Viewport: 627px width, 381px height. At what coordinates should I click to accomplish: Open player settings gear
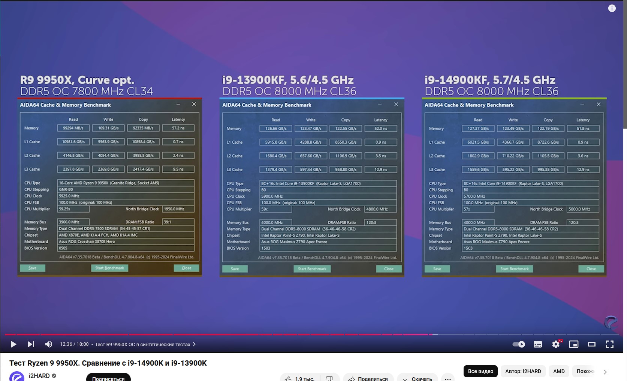click(556, 344)
